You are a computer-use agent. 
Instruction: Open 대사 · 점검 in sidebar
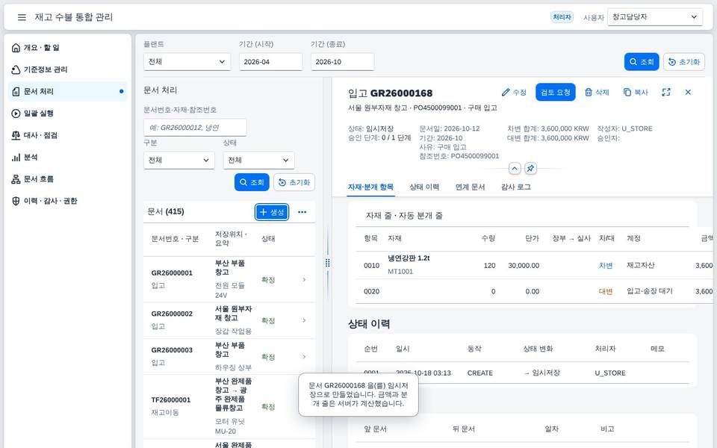[x=68, y=135]
